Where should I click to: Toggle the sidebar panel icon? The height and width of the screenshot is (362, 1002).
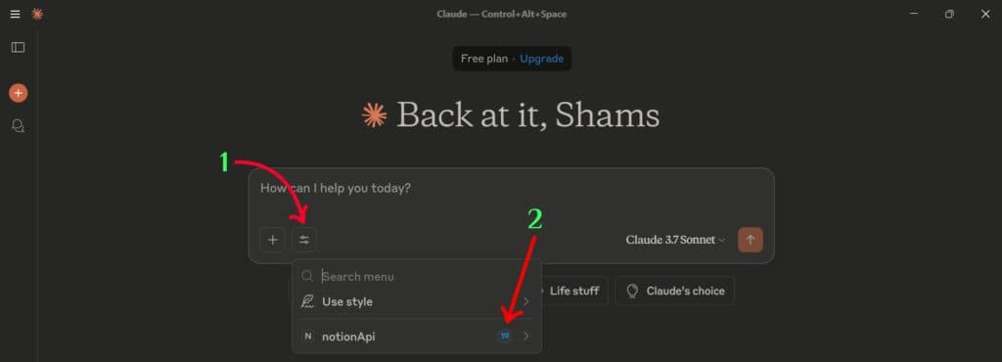click(18, 47)
